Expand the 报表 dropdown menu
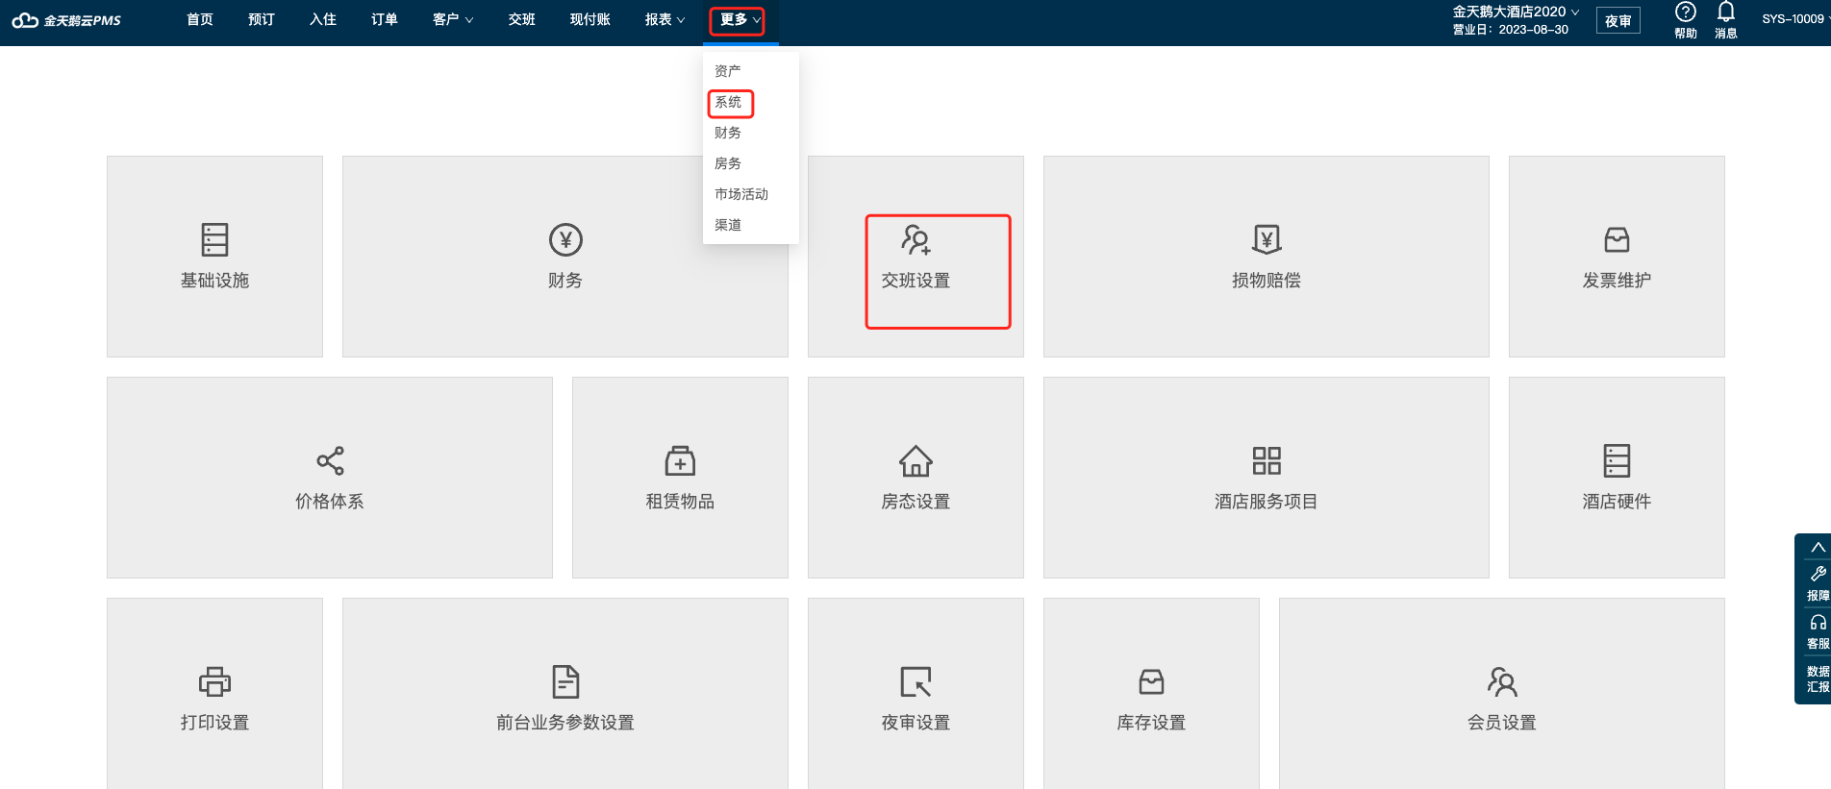1831x789 pixels. click(x=665, y=19)
